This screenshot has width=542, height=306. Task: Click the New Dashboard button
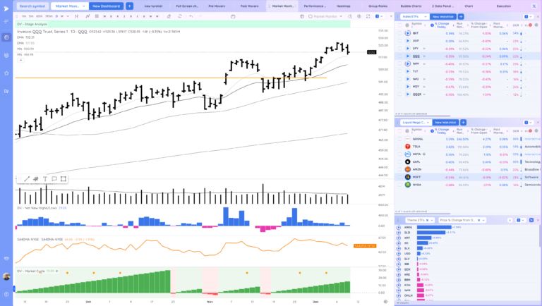pyautogui.click(x=106, y=6)
